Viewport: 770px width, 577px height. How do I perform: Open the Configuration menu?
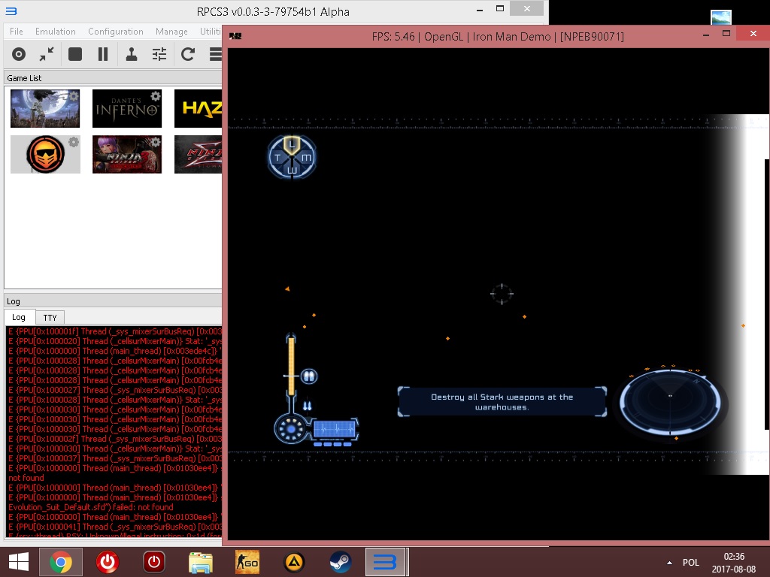click(x=115, y=32)
